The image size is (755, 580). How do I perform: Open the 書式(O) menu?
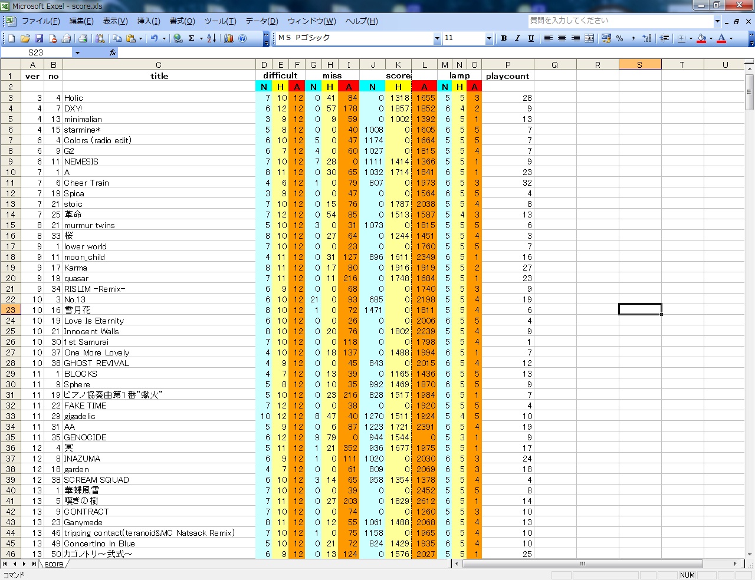point(182,21)
